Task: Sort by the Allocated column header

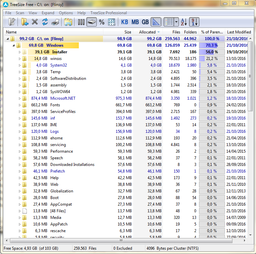Action: pyautogui.click(x=148, y=32)
